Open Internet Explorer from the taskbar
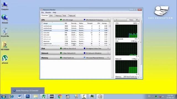Image resolution: width=177 pixels, height=99 pixels. coord(12,97)
